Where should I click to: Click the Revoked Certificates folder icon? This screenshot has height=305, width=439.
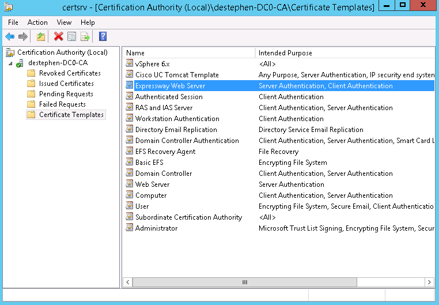[x=31, y=73]
